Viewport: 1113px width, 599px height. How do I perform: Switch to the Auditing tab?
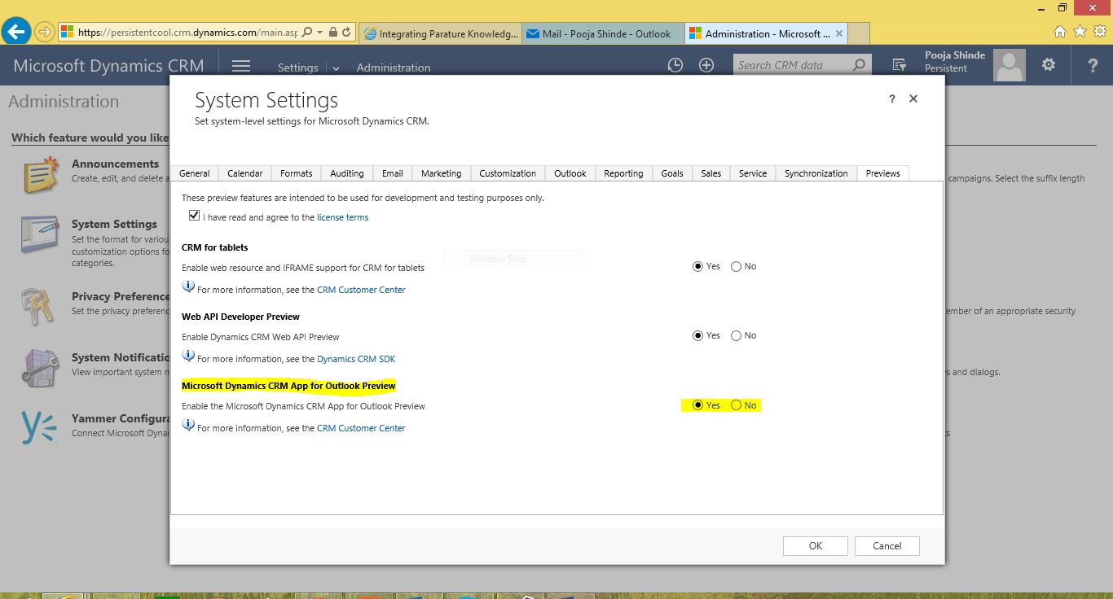(x=347, y=173)
